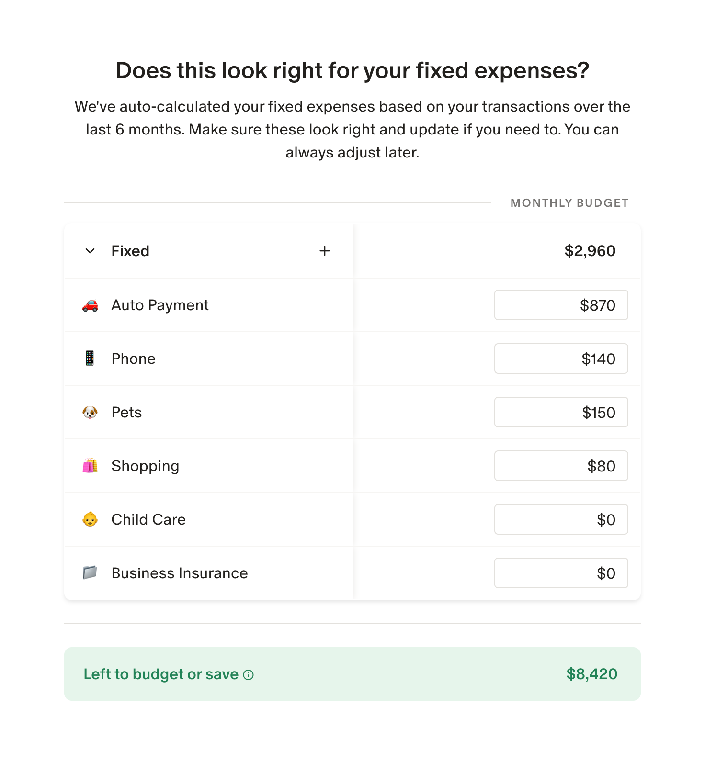Click the Left to budget or save banner
This screenshot has width=705, height=762.
352,674
